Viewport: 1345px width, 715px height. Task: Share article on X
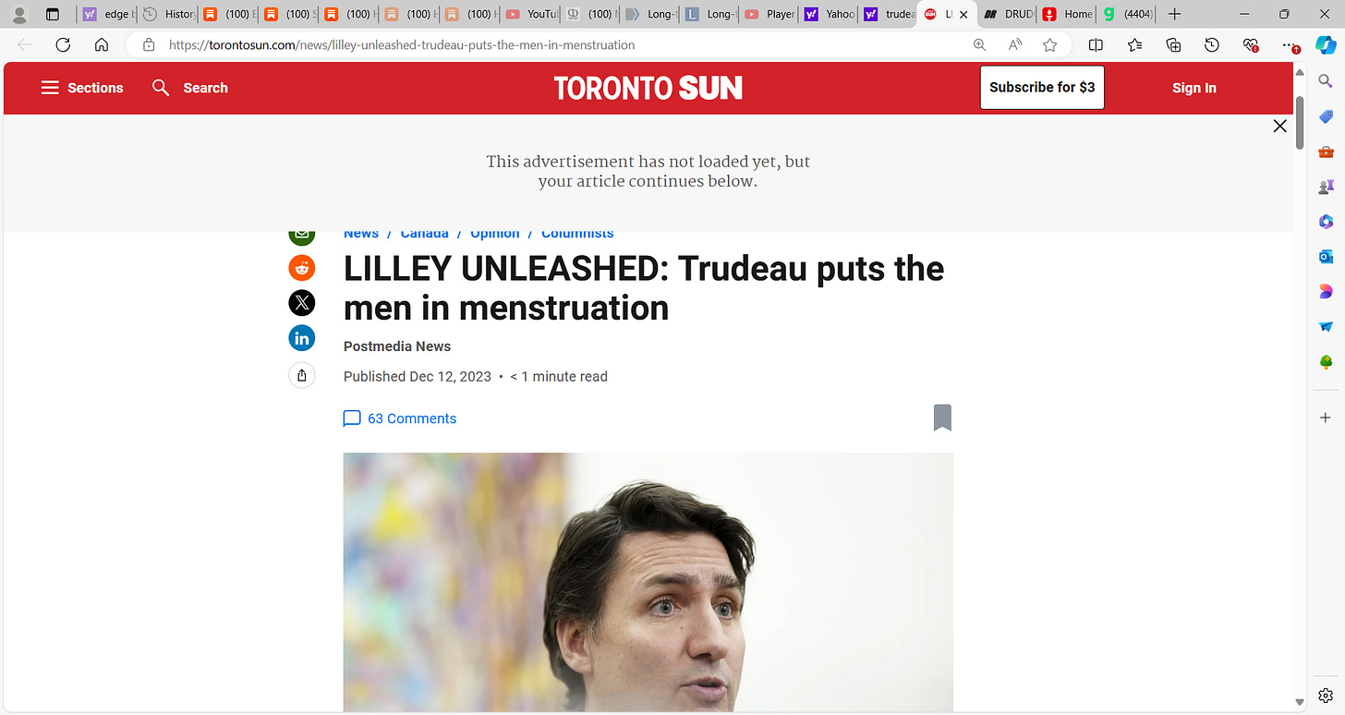(302, 303)
